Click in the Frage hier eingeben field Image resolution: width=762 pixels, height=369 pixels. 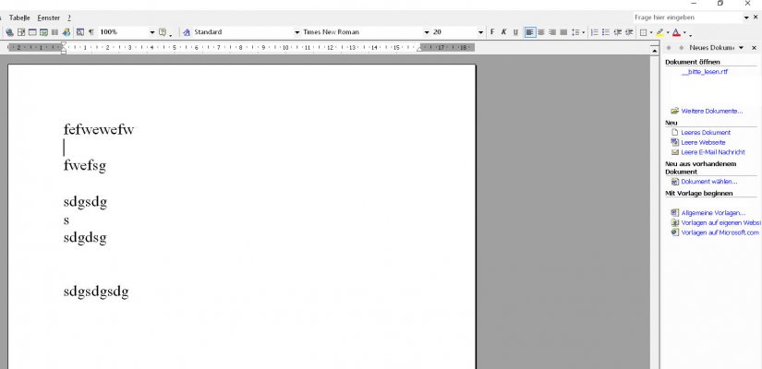[x=687, y=18]
